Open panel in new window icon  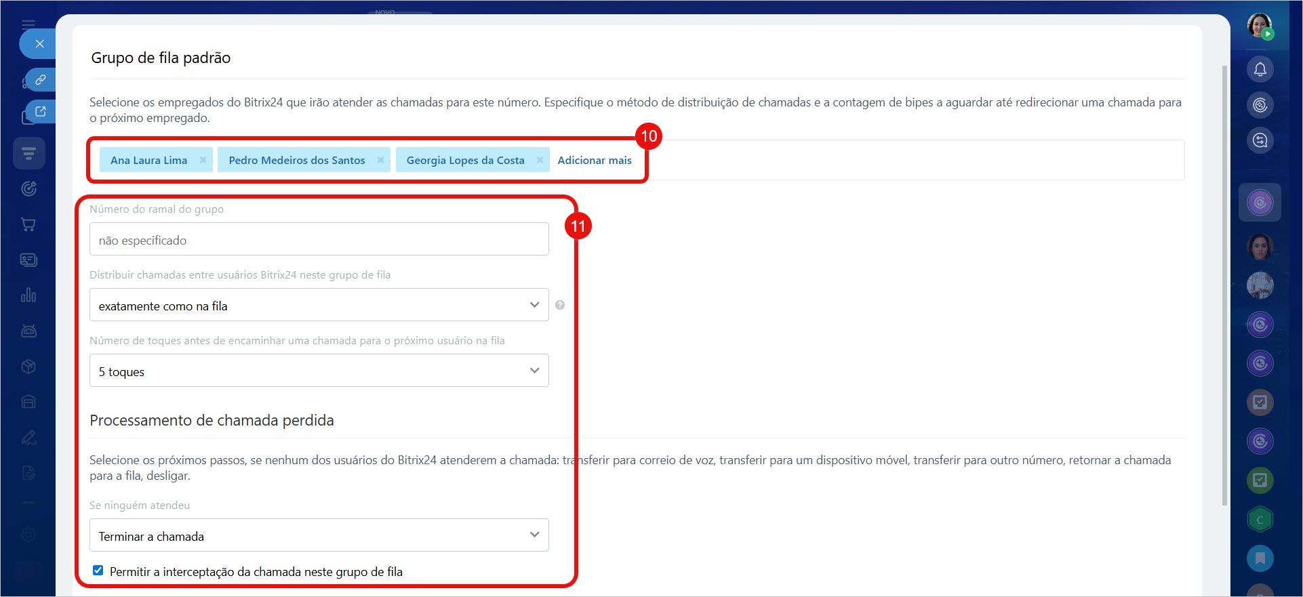coord(40,112)
